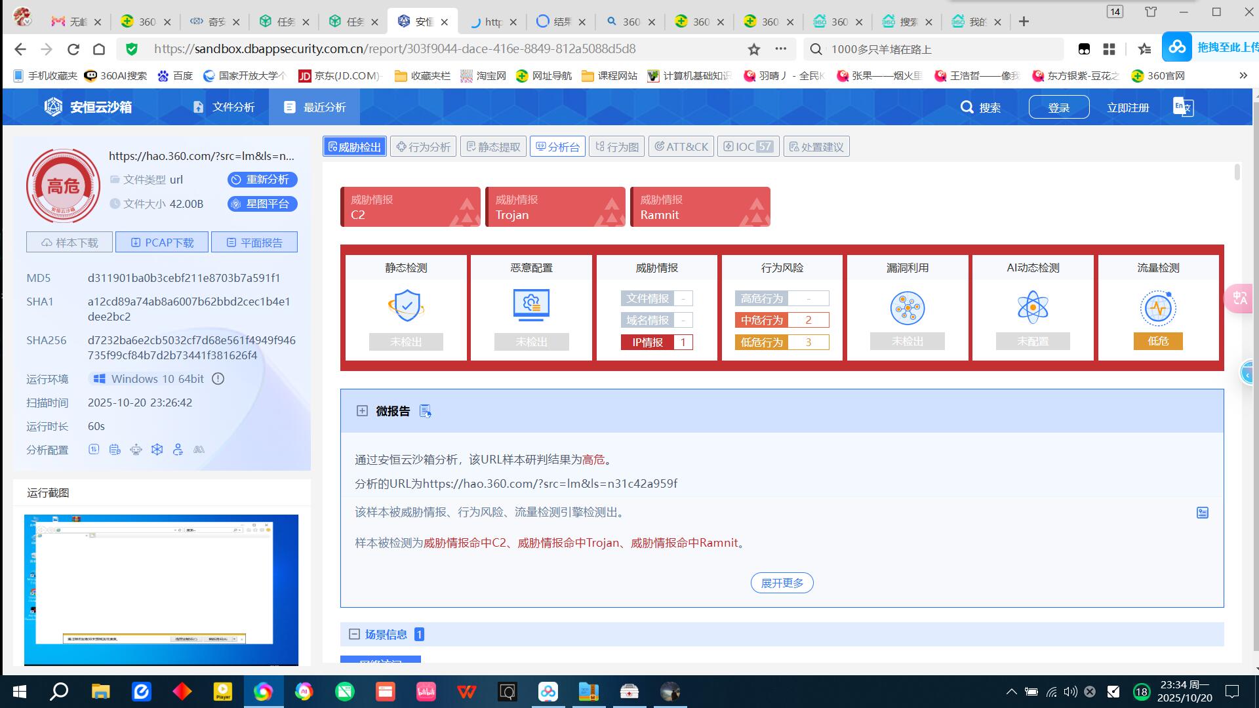Screen dimensions: 1259x708
Task: Click the IP情报 count row
Action: [656, 342]
